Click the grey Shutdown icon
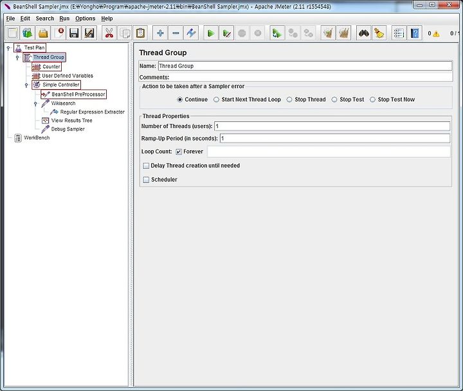This screenshot has width=463, height=391. click(x=257, y=33)
